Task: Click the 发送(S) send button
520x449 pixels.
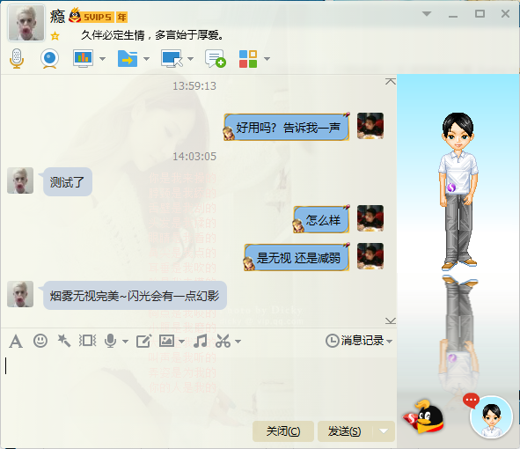Action: point(345,431)
